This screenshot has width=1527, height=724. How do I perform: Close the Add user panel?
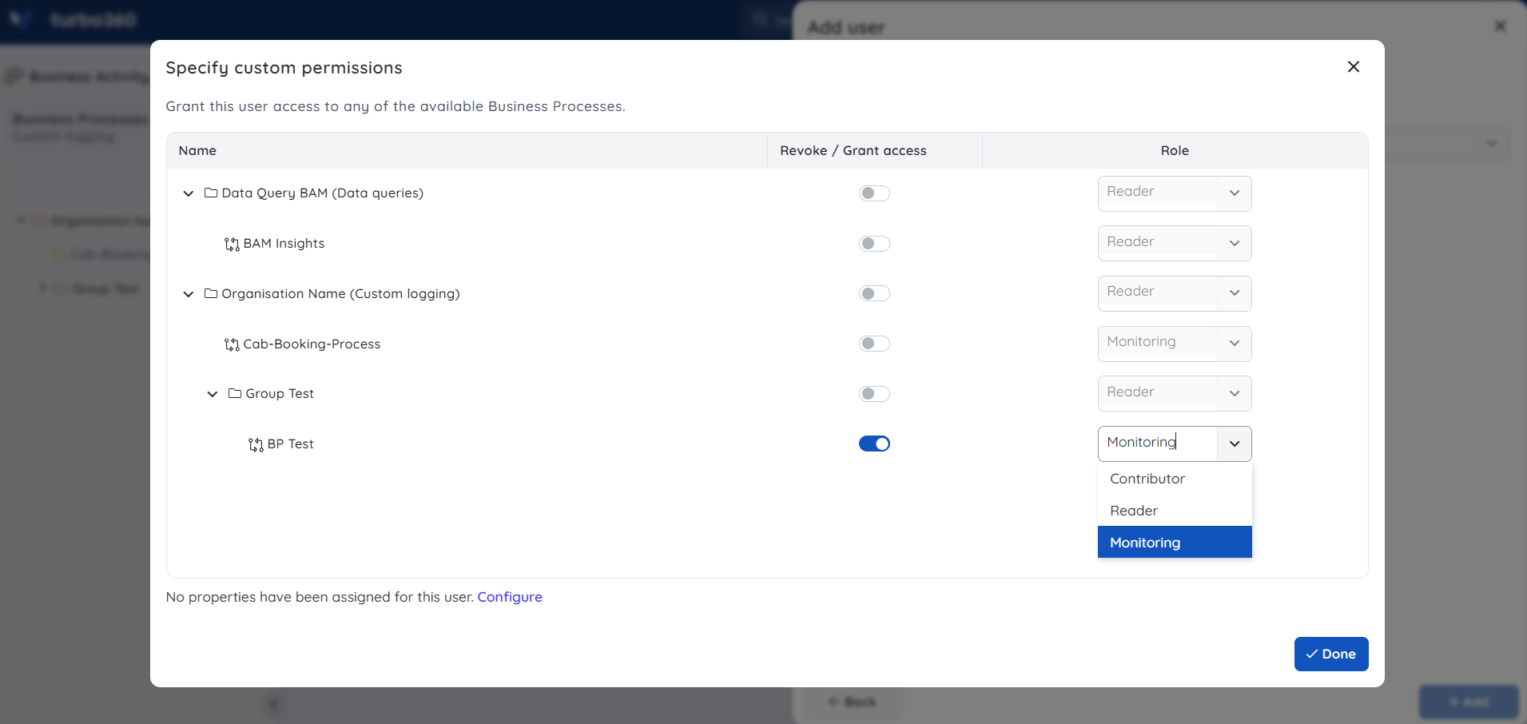[x=1501, y=26]
